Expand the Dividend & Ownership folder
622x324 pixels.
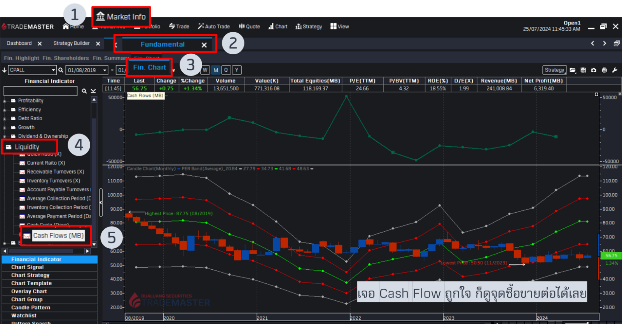(x=5, y=137)
